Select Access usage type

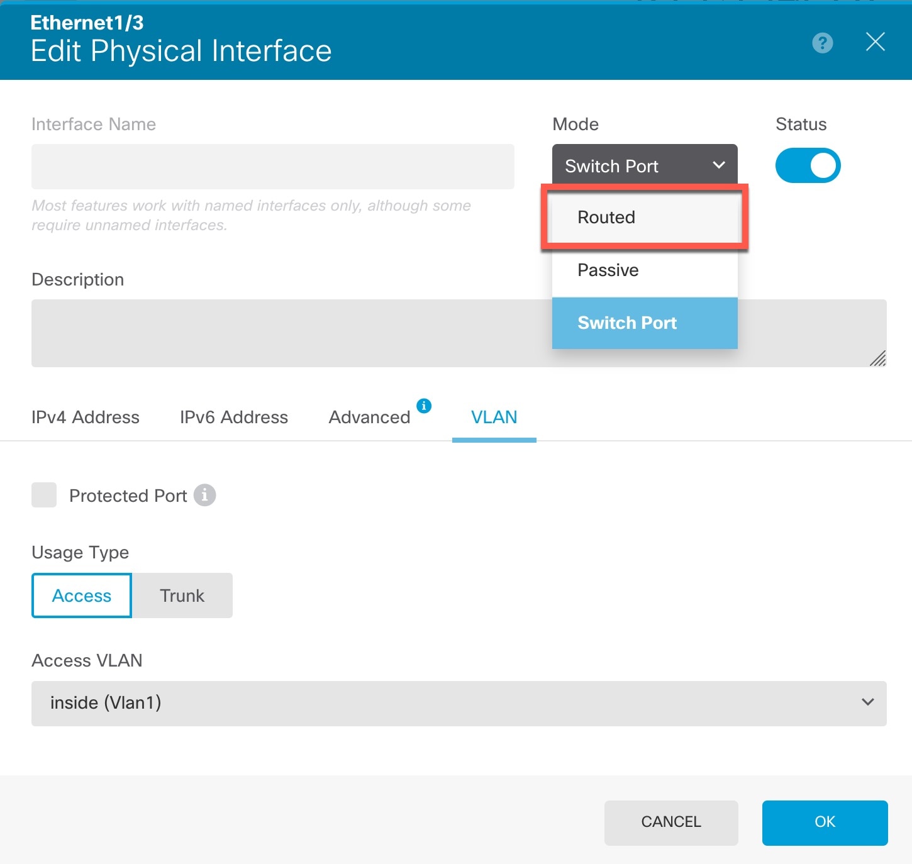click(x=82, y=595)
